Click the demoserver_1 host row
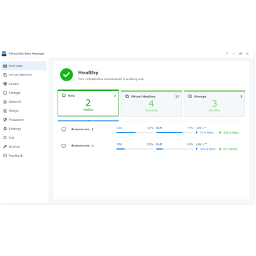This screenshot has width=256, height=256. click(x=151, y=130)
